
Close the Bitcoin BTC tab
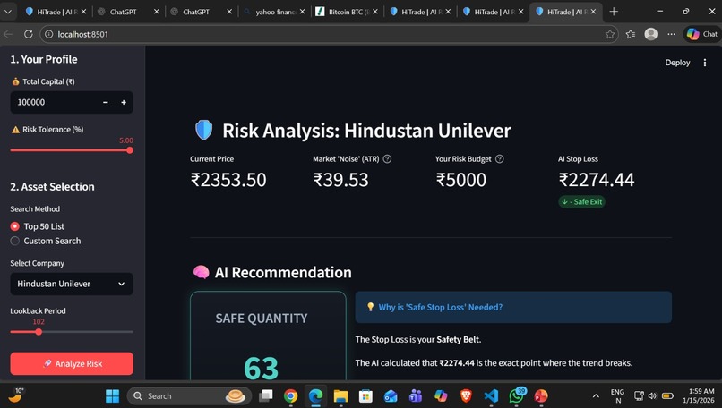click(x=375, y=12)
